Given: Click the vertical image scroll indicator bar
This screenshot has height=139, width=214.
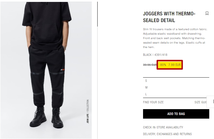Looking at the screenshot, I should 98,14.
